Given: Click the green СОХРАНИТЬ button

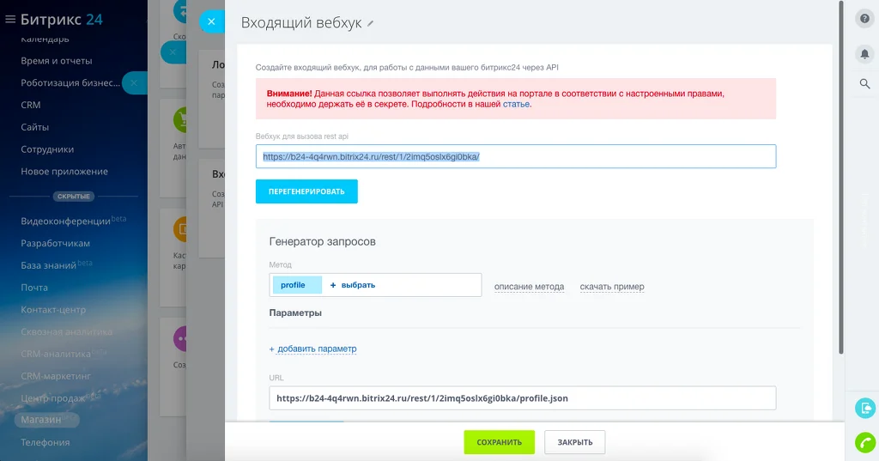Looking at the screenshot, I should pyautogui.click(x=499, y=442).
